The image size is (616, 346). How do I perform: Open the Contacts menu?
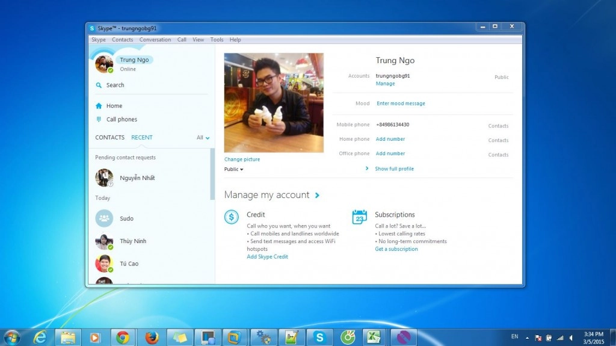click(x=123, y=40)
